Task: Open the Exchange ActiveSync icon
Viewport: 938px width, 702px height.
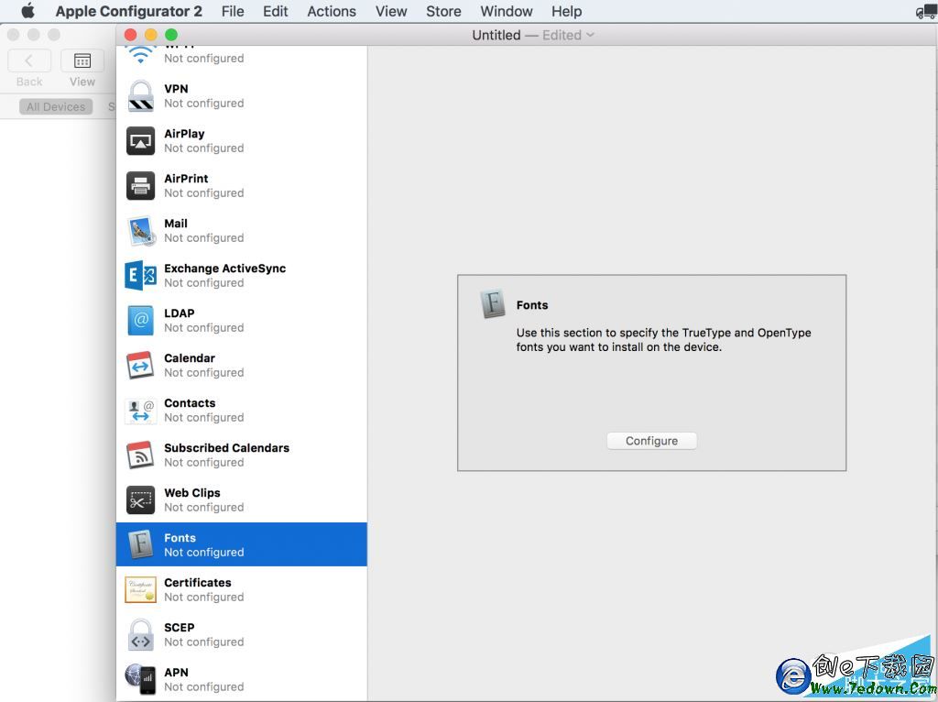Action: coord(140,276)
